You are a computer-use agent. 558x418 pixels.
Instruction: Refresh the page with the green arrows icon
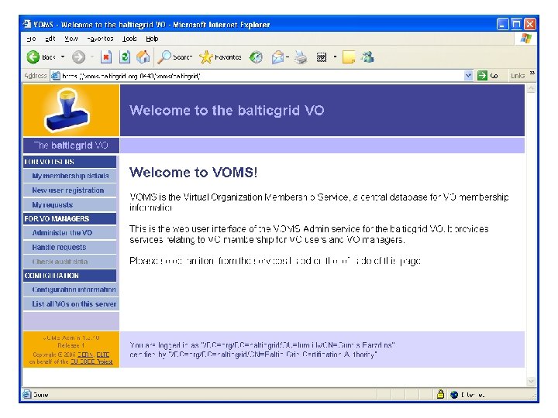pyautogui.click(x=125, y=57)
